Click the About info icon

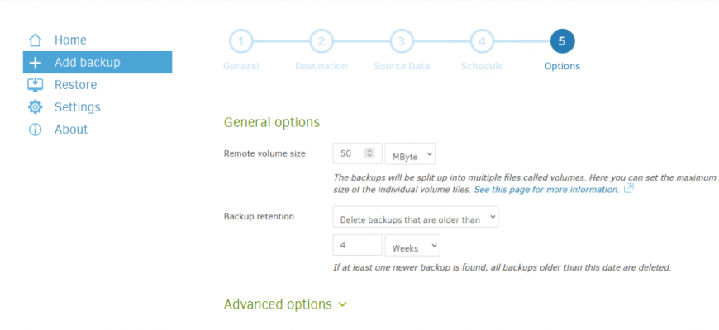pos(35,130)
